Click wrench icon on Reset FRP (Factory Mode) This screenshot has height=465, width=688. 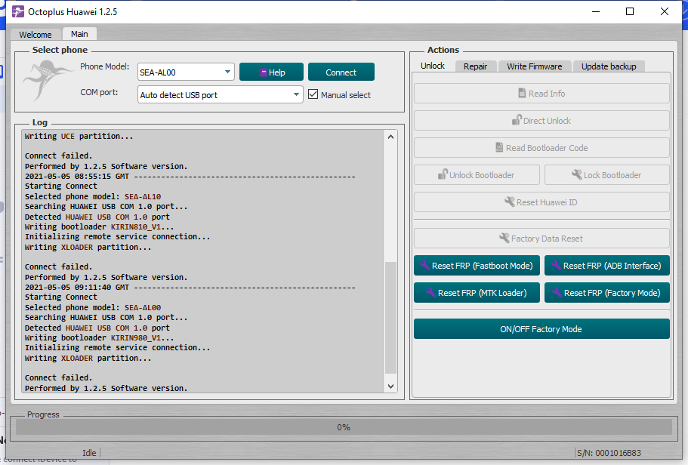tap(557, 293)
